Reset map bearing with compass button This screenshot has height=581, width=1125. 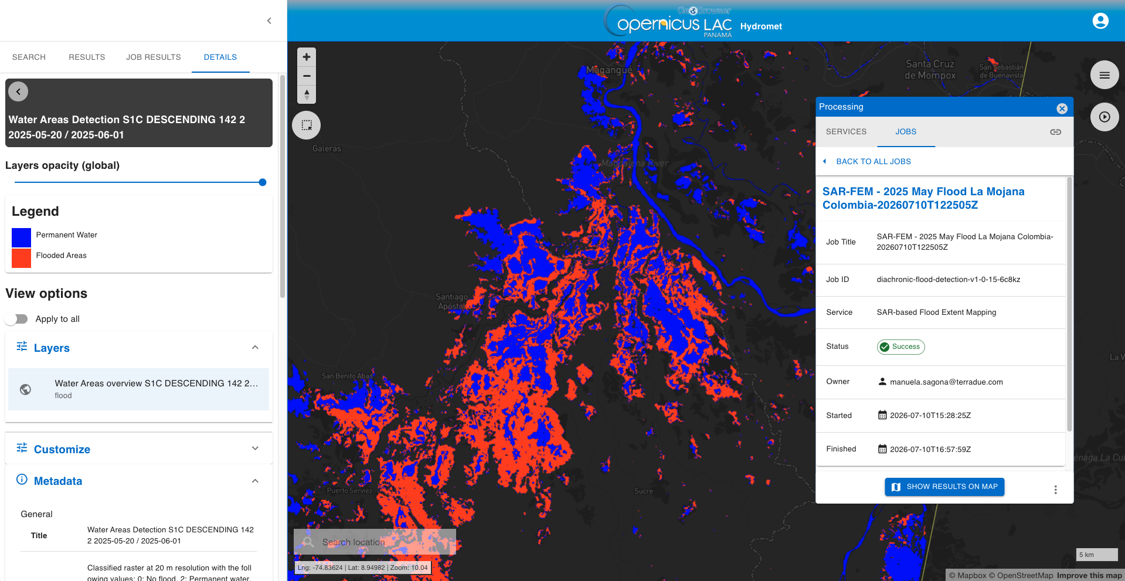coord(307,94)
